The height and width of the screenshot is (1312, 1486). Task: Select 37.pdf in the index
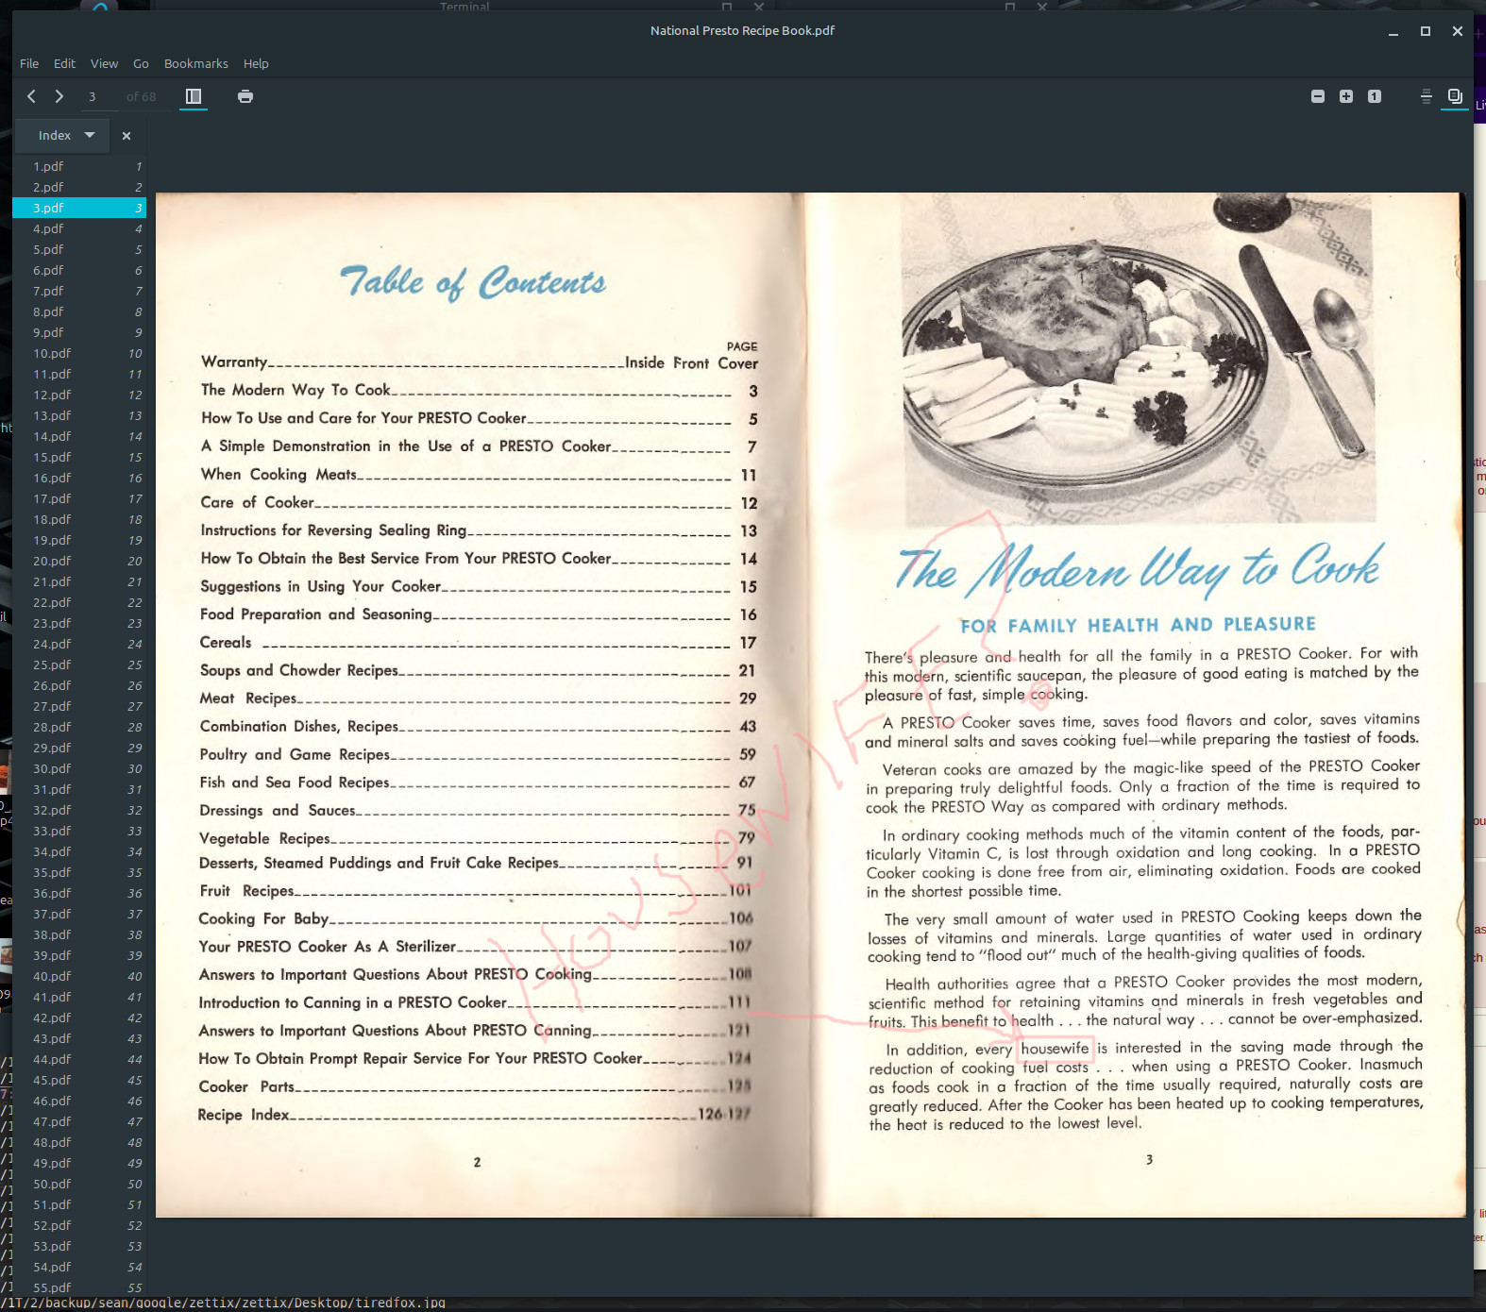pyautogui.click(x=79, y=915)
